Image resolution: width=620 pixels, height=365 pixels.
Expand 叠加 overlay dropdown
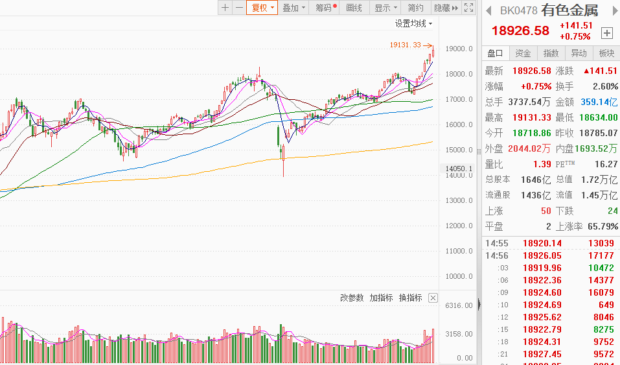pyautogui.click(x=294, y=8)
